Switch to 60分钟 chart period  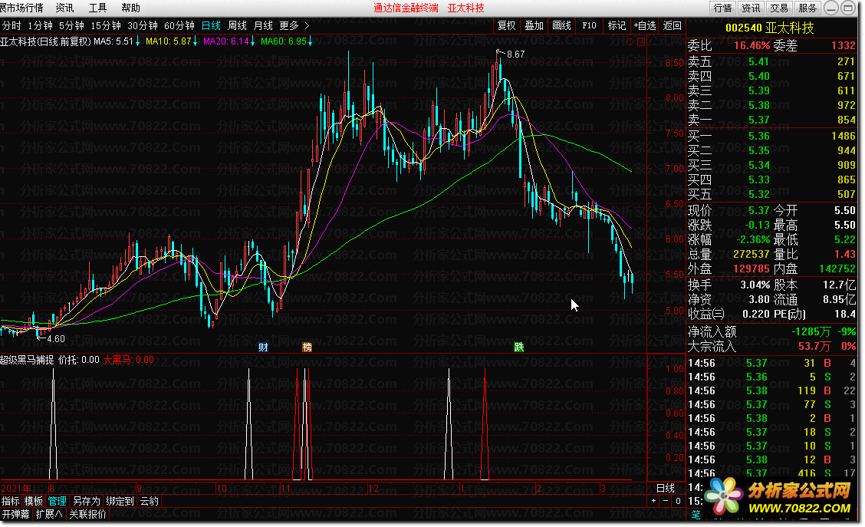[x=179, y=25]
